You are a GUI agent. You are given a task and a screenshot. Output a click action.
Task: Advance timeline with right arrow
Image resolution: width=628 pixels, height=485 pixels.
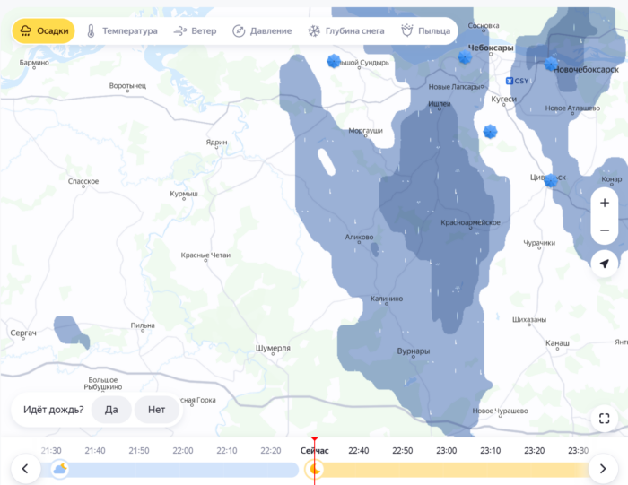(603, 469)
